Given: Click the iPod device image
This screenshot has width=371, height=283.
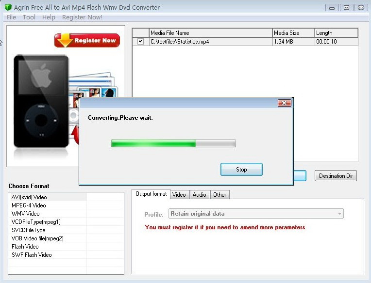Looking at the screenshot, I should point(41,101).
